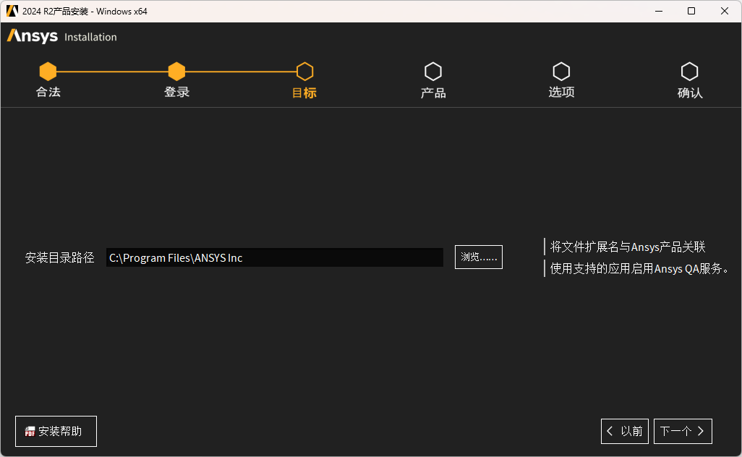Maximize the installer window

pos(691,11)
